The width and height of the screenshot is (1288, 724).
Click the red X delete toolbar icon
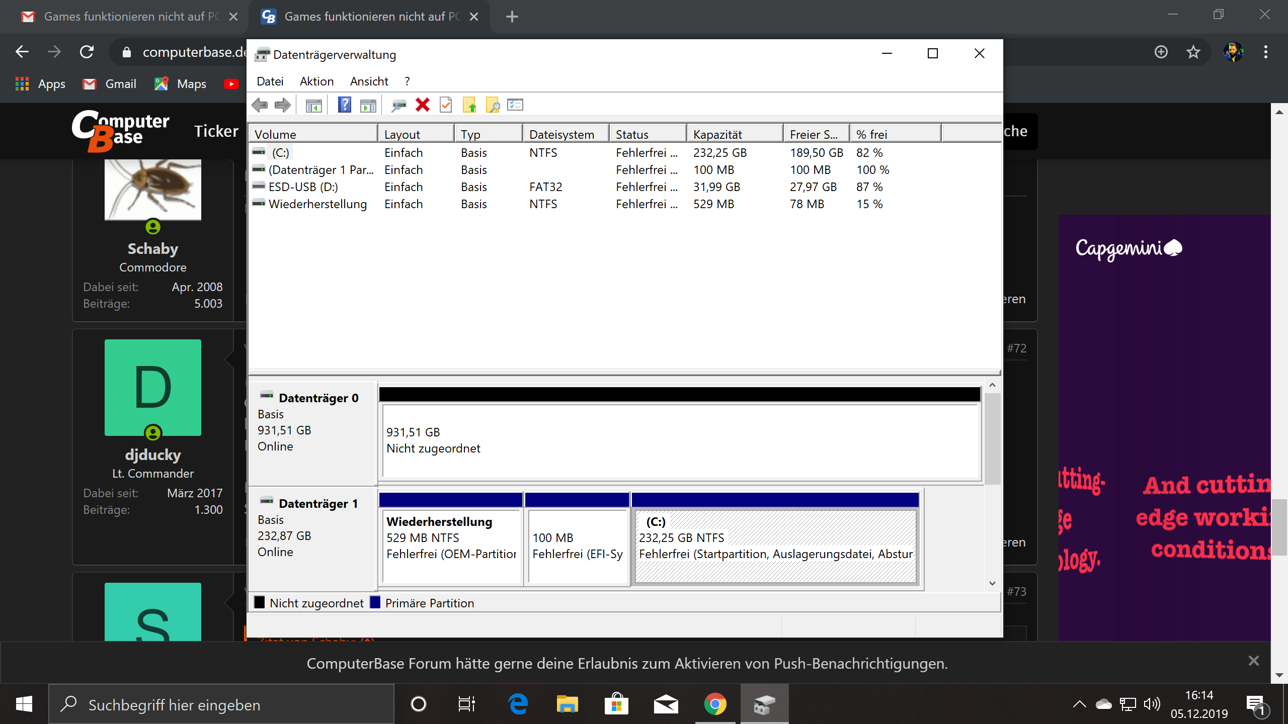point(422,105)
